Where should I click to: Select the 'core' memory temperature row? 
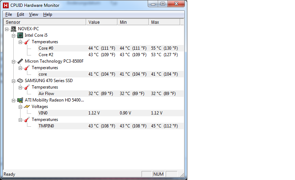(111, 74)
